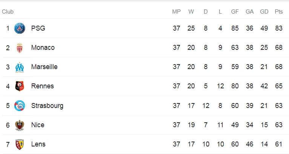Click the Marseille club logo

click(20, 67)
